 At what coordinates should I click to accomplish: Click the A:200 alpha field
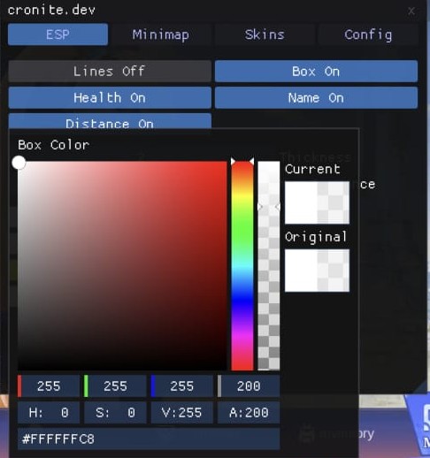249,413
